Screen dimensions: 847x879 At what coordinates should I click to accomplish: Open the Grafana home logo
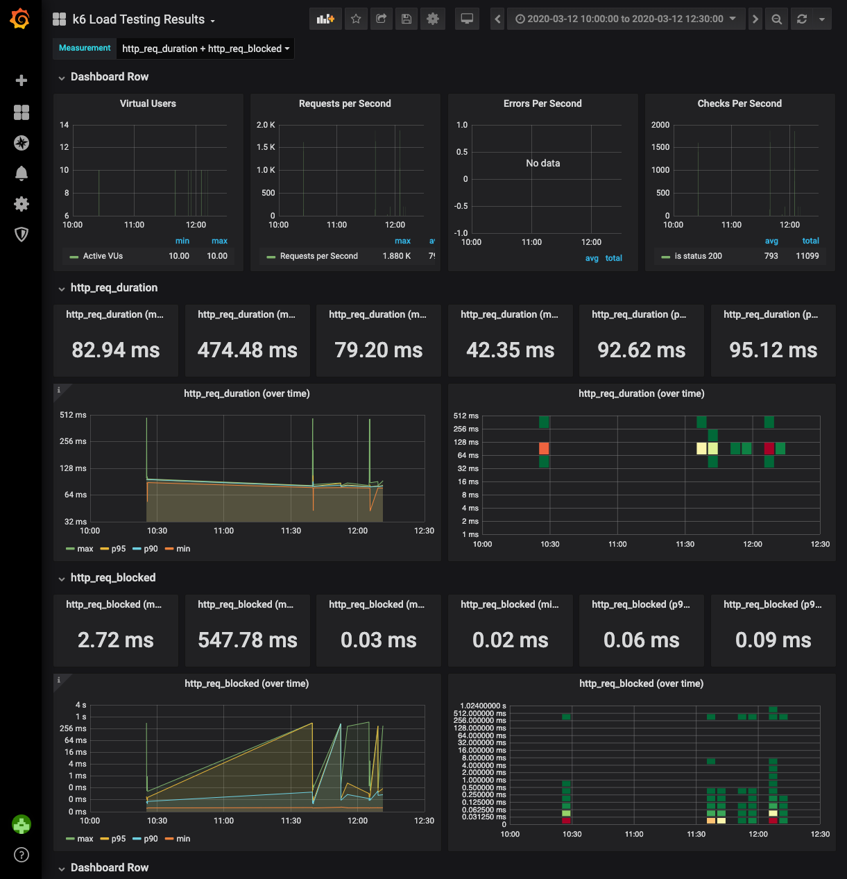click(21, 19)
